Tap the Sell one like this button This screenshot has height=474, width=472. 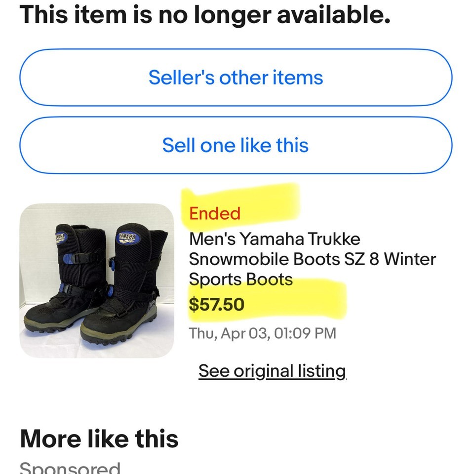(236, 145)
